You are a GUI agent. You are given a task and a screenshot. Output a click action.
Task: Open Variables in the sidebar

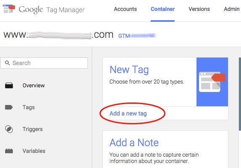34,151
